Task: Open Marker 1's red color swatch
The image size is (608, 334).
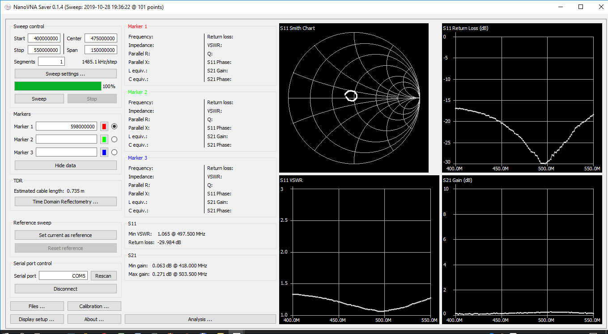Action: [105, 126]
